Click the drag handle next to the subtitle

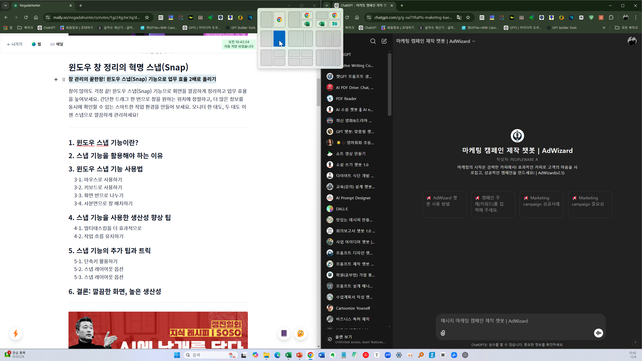tap(63, 79)
